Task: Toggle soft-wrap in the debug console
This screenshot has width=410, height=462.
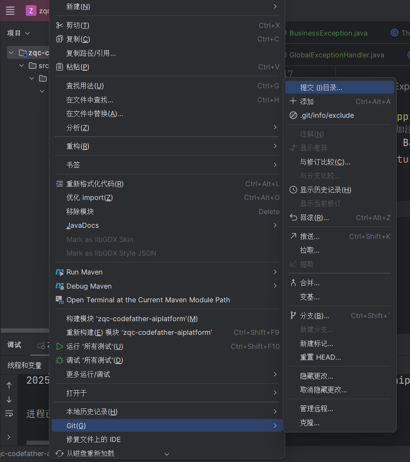Action: (9, 414)
